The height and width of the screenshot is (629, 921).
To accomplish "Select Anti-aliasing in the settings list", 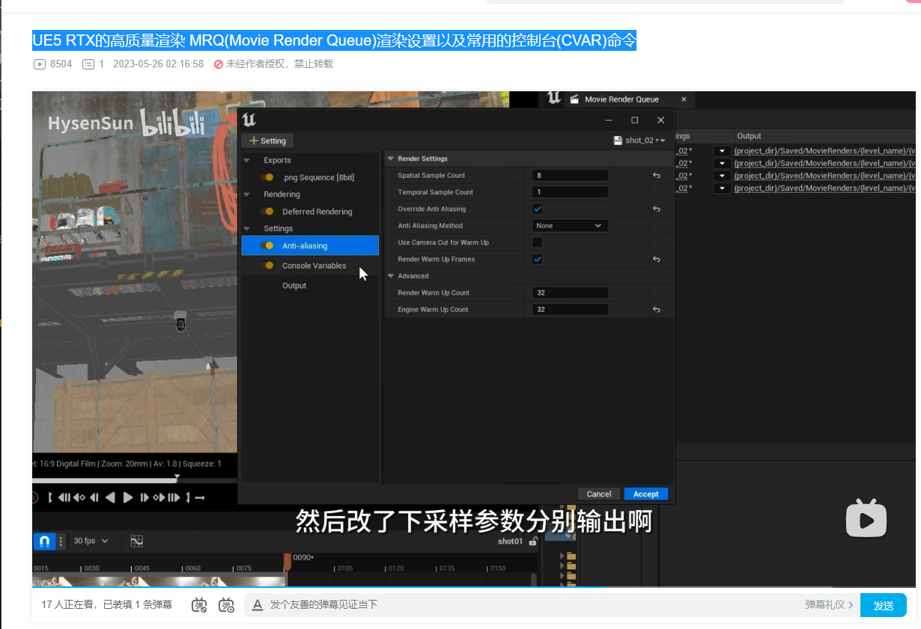I will pyautogui.click(x=310, y=245).
